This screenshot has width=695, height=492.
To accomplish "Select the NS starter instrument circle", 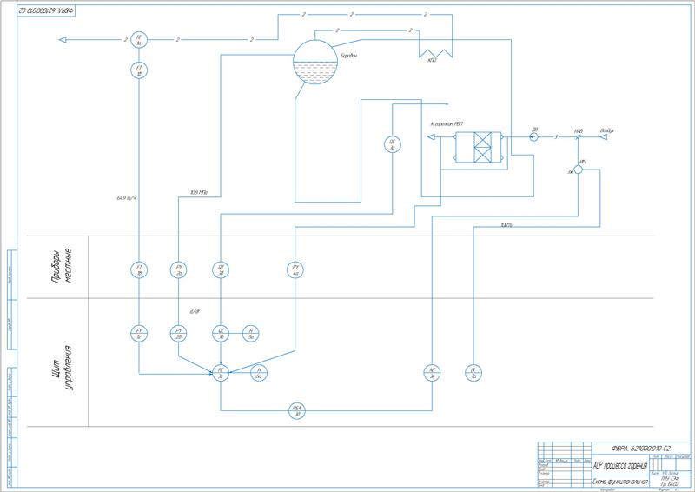I will pyautogui.click(x=432, y=373).
